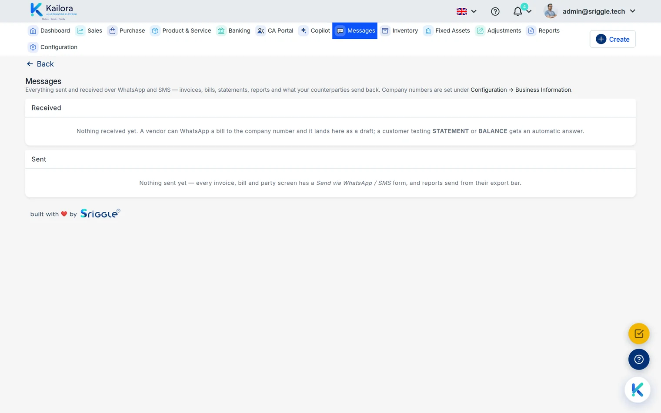Expand the language flag dropdown

(467, 12)
